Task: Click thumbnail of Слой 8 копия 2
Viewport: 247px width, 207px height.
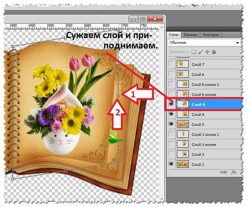Action: (x=183, y=84)
